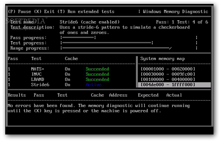Click the Results heading
The height and width of the screenshot is (141, 220).
(x=17, y=95)
